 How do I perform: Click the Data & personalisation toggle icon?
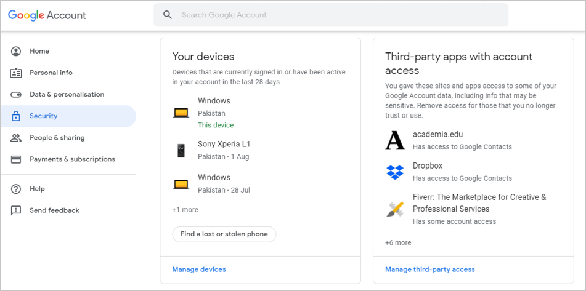pos(16,95)
